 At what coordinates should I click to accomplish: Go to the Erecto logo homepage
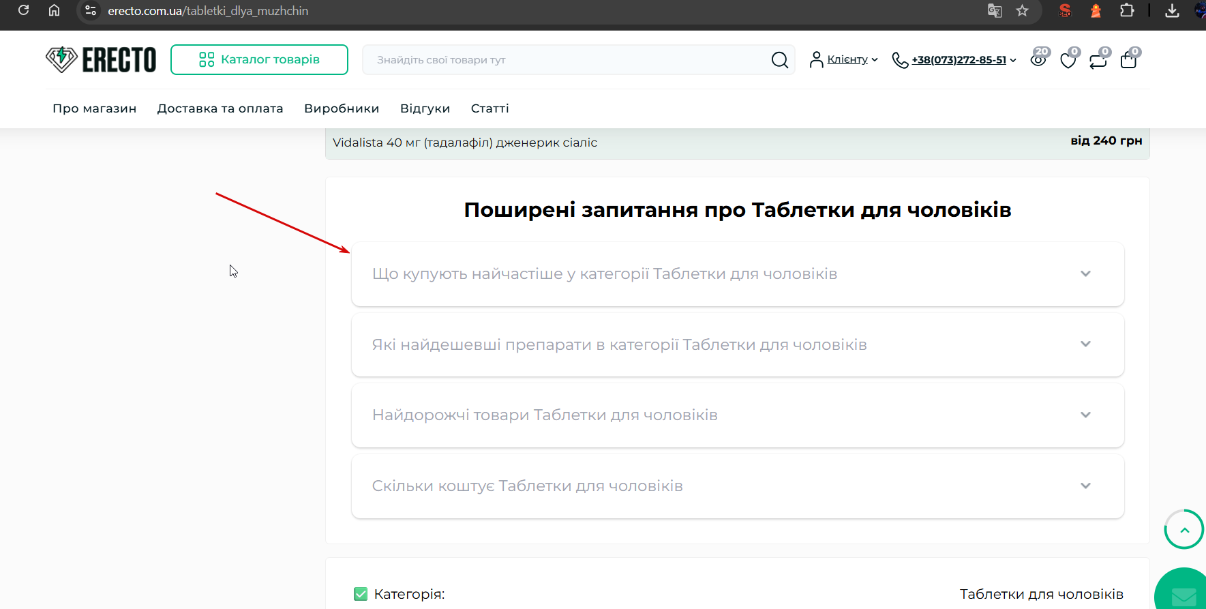[101, 60]
